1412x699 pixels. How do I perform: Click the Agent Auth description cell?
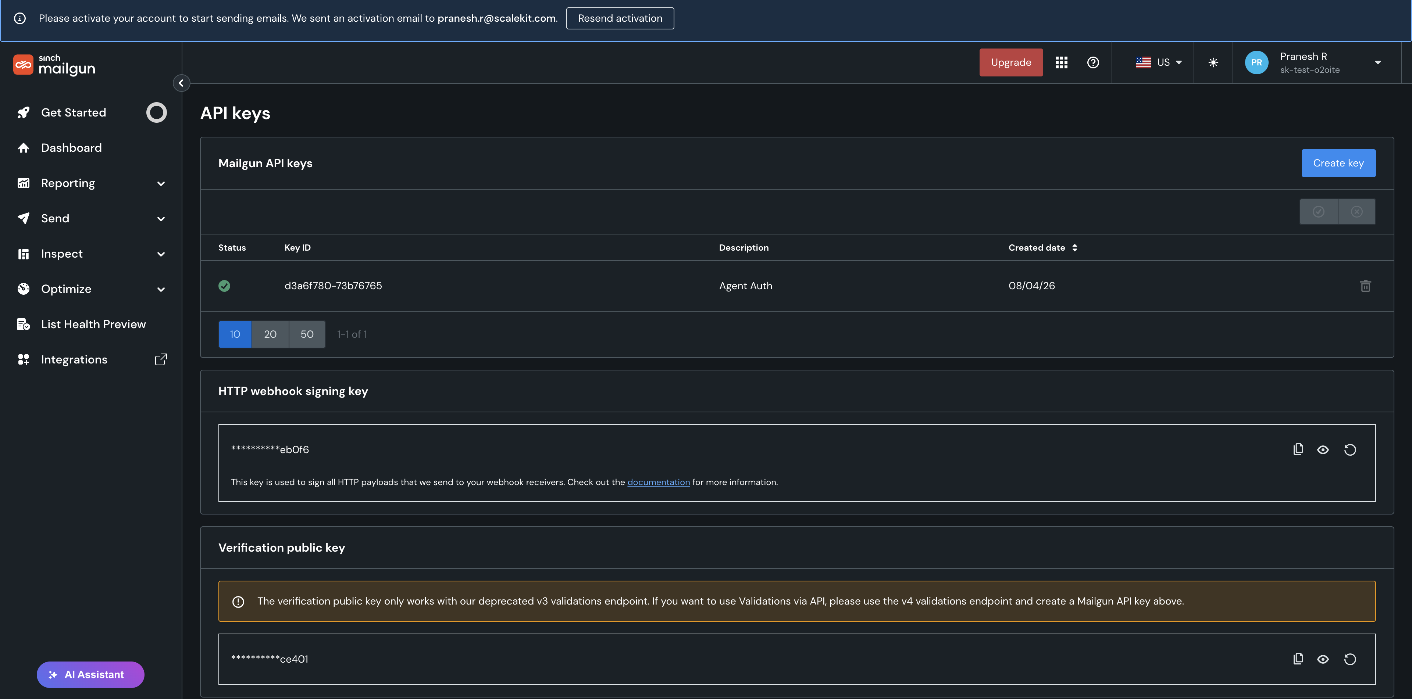[x=745, y=286]
